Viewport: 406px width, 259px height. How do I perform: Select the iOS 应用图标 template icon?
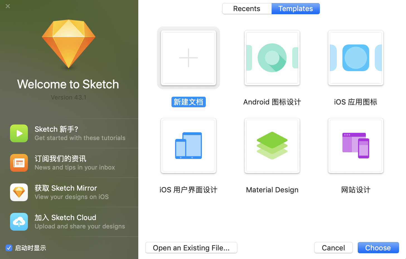[x=356, y=58]
